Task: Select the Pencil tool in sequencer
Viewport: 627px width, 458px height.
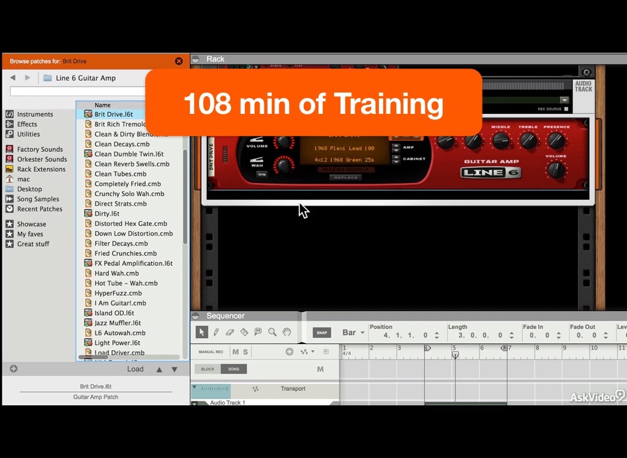Action: tap(216, 332)
